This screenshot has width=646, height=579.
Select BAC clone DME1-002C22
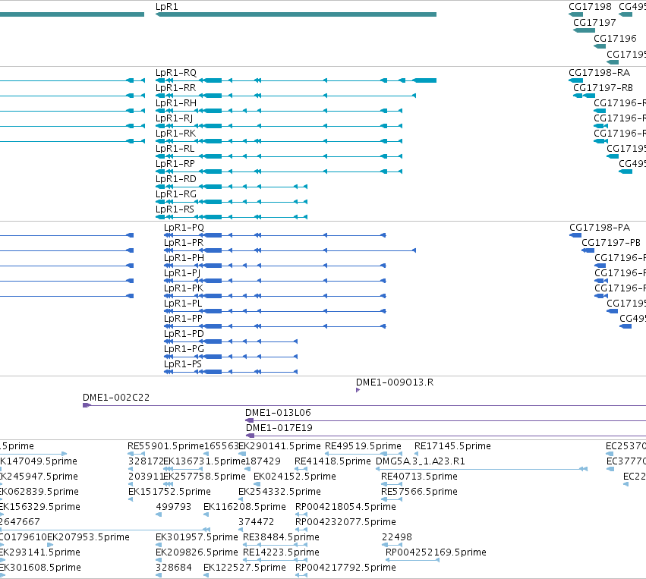[116, 398]
